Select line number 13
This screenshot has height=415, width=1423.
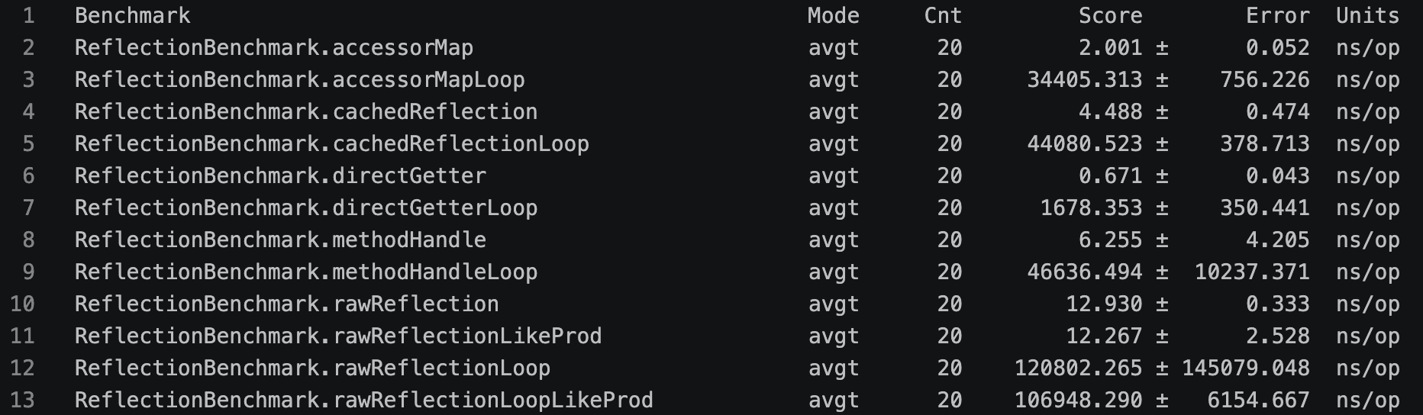tap(22, 400)
